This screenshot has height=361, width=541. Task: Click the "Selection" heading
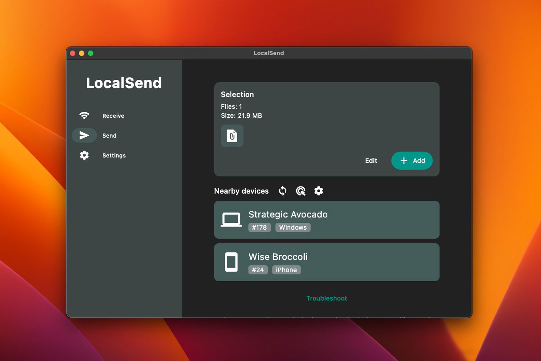click(x=238, y=94)
